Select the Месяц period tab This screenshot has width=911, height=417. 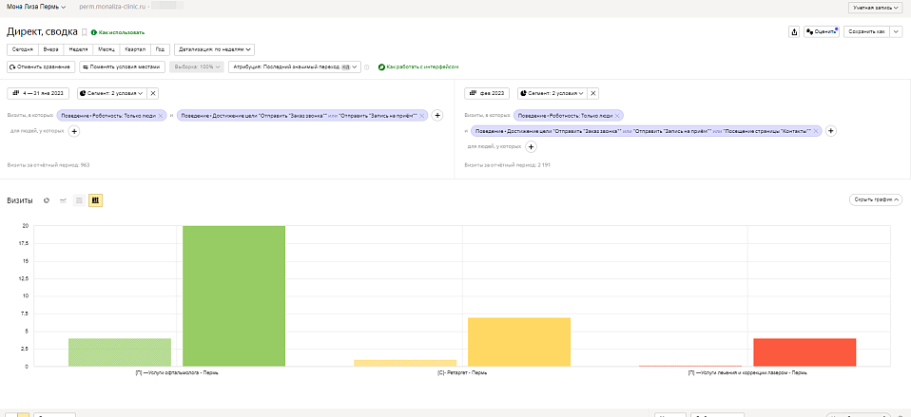pos(107,50)
